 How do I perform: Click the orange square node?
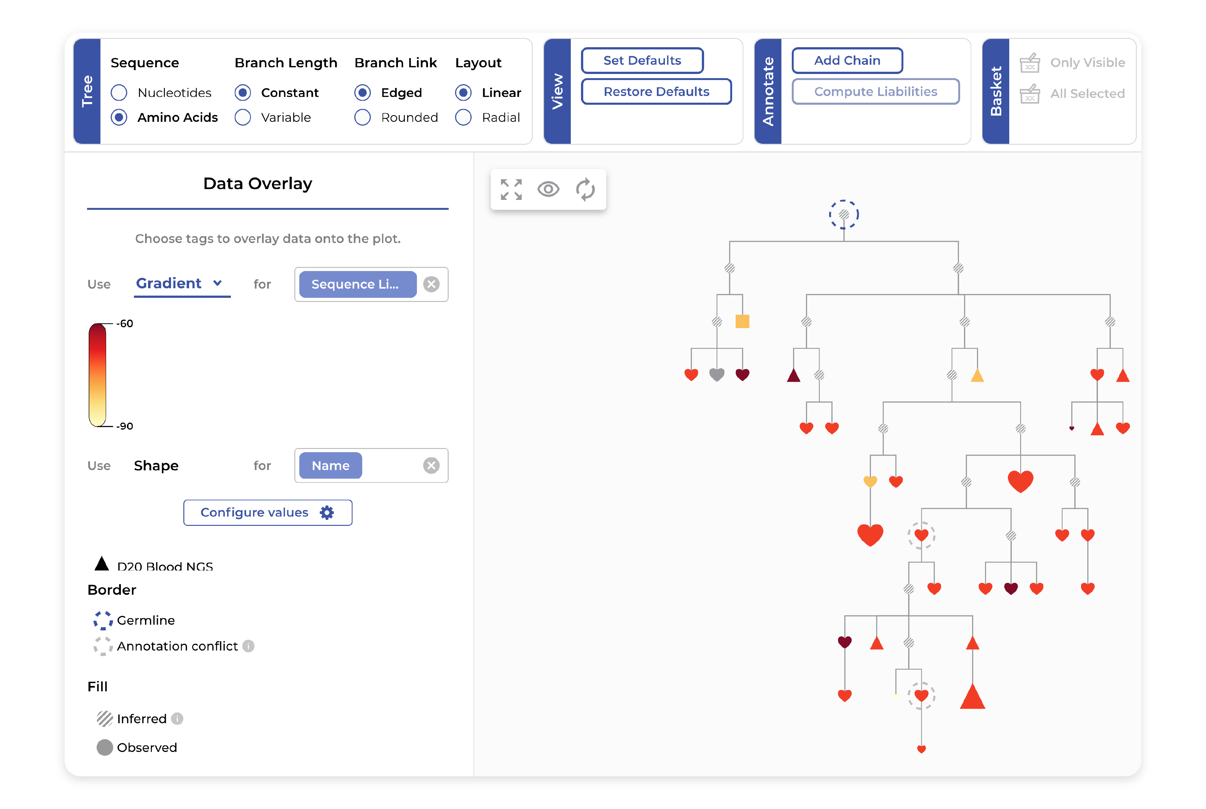[742, 321]
